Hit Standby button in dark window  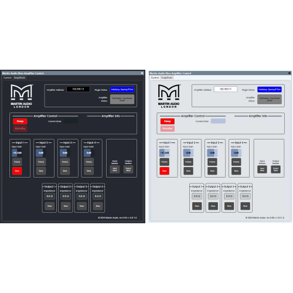pos(20,128)
